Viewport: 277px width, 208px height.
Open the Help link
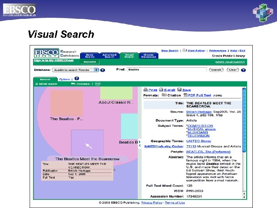234,50
